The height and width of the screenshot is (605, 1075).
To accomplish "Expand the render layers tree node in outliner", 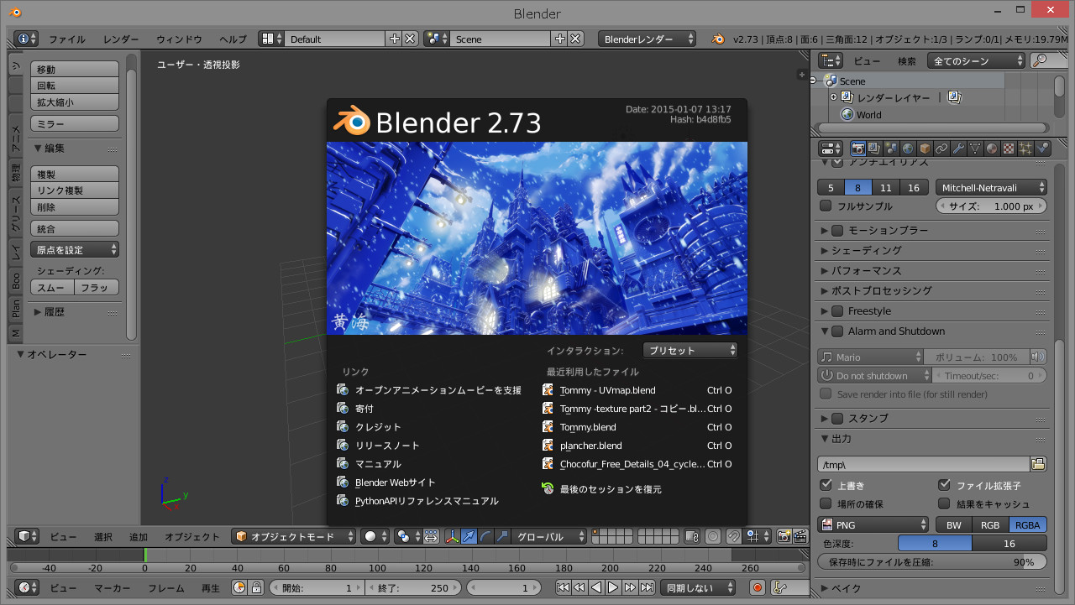I will pyautogui.click(x=834, y=97).
